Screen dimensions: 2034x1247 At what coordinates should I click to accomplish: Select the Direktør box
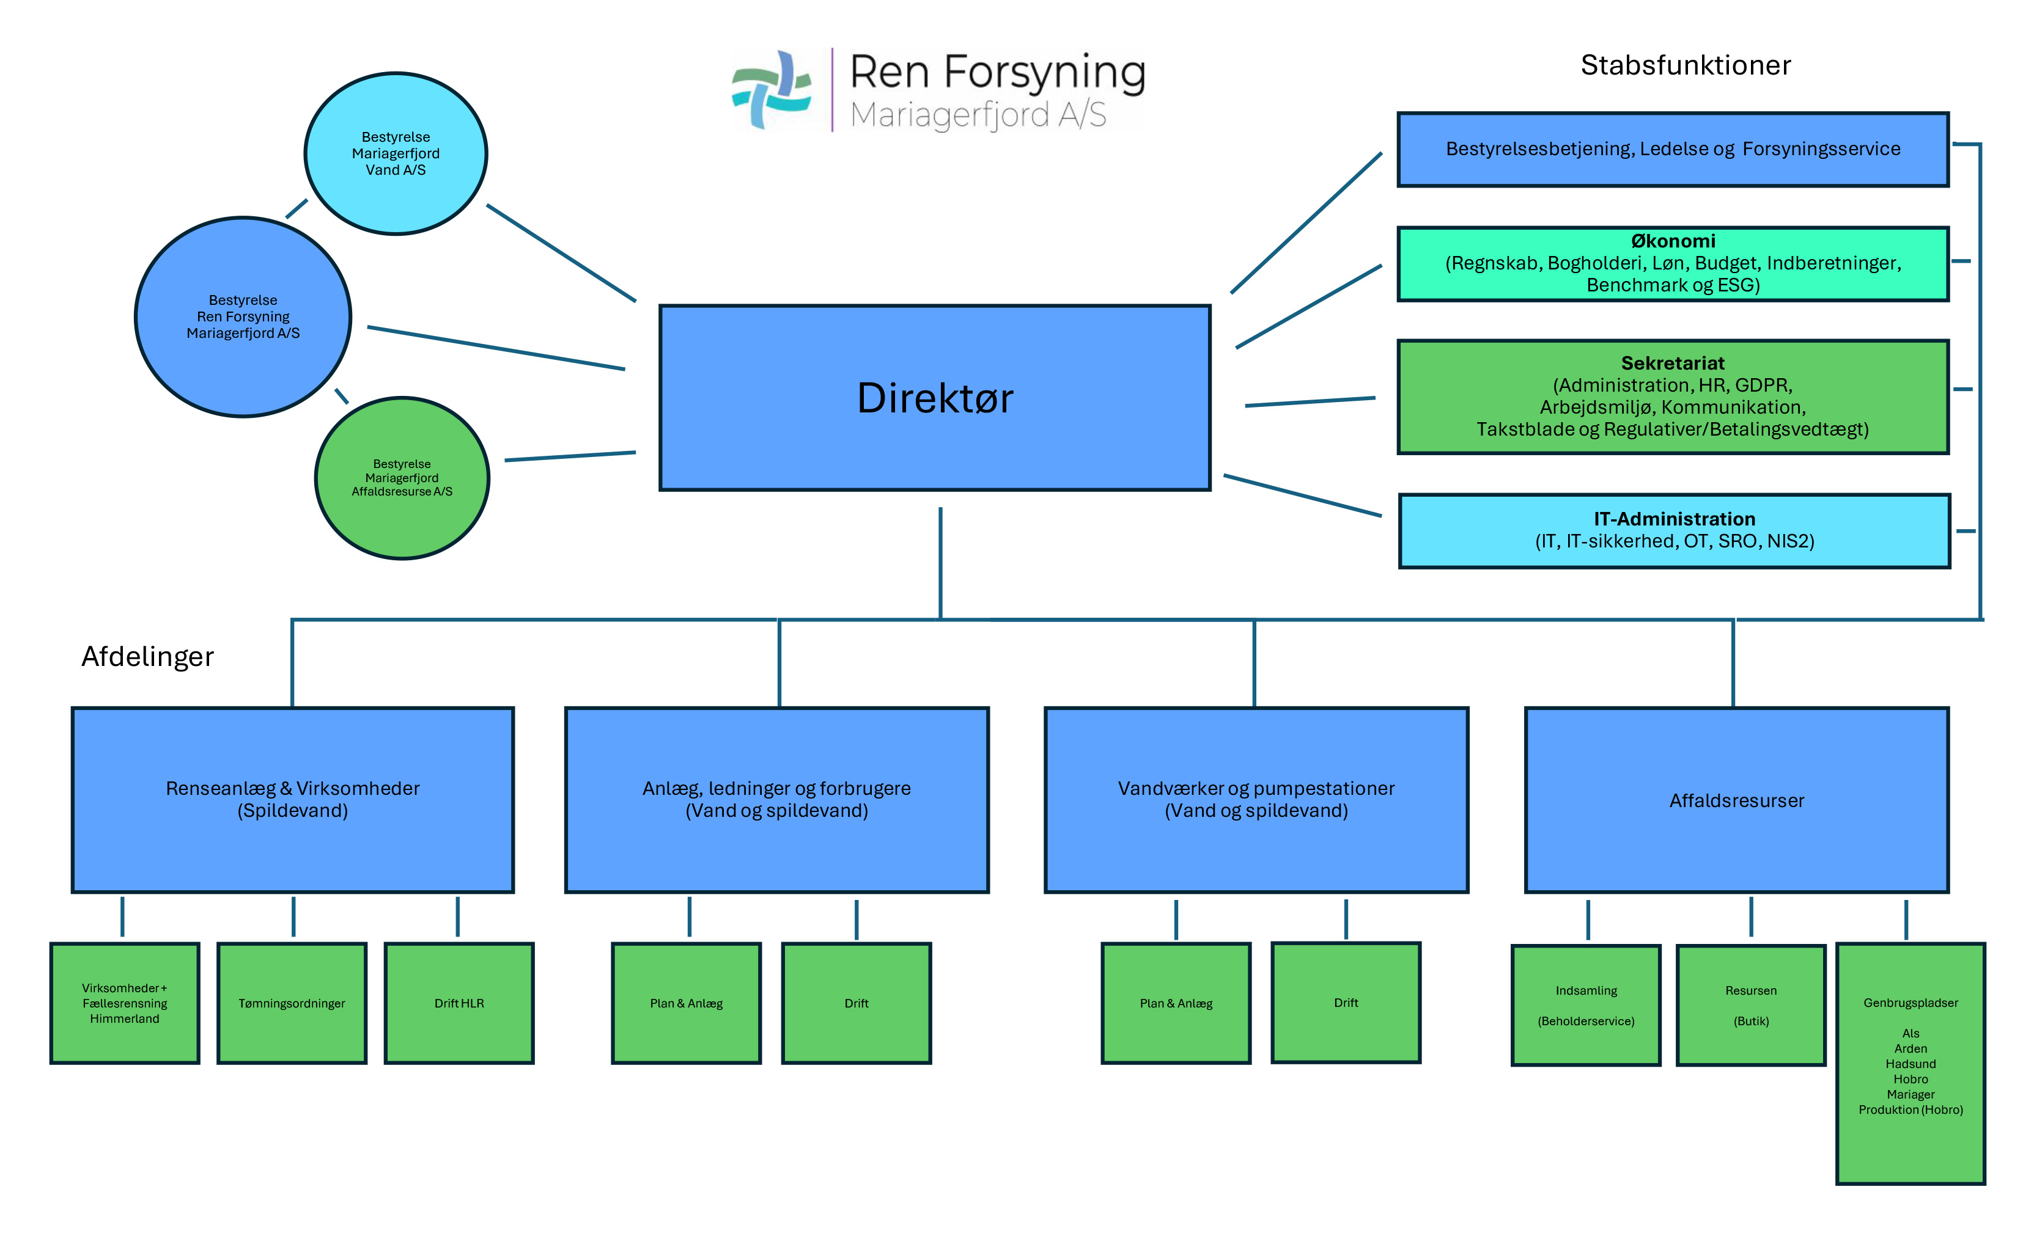[934, 398]
